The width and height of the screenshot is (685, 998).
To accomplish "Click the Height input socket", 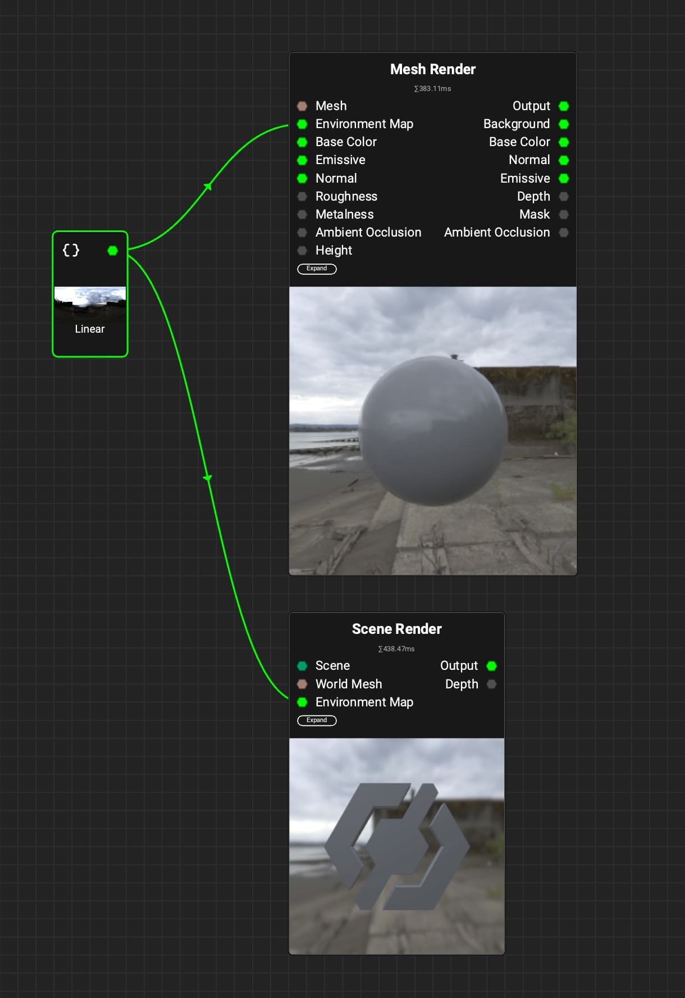I will (302, 251).
